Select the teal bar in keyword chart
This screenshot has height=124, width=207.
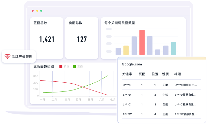(x=174, y=48)
